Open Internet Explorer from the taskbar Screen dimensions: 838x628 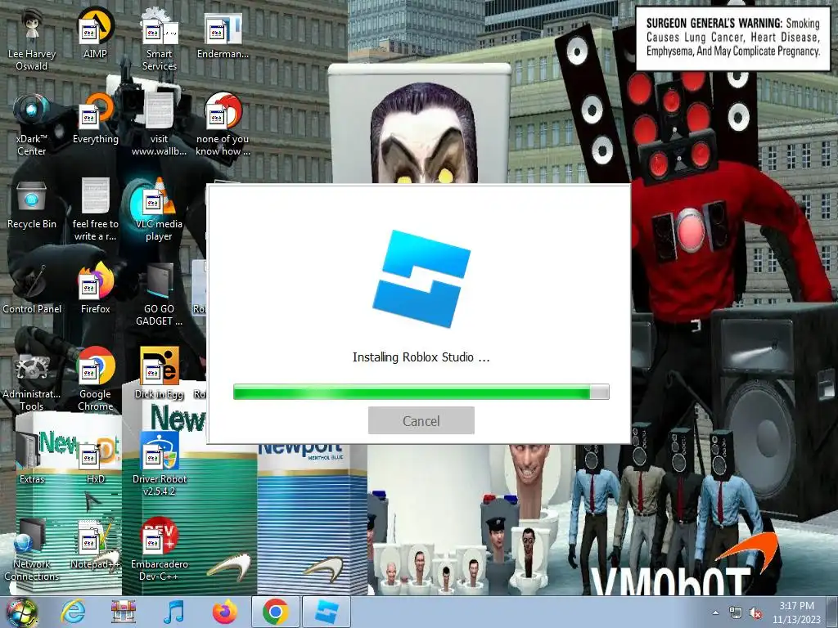tap(73, 612)
